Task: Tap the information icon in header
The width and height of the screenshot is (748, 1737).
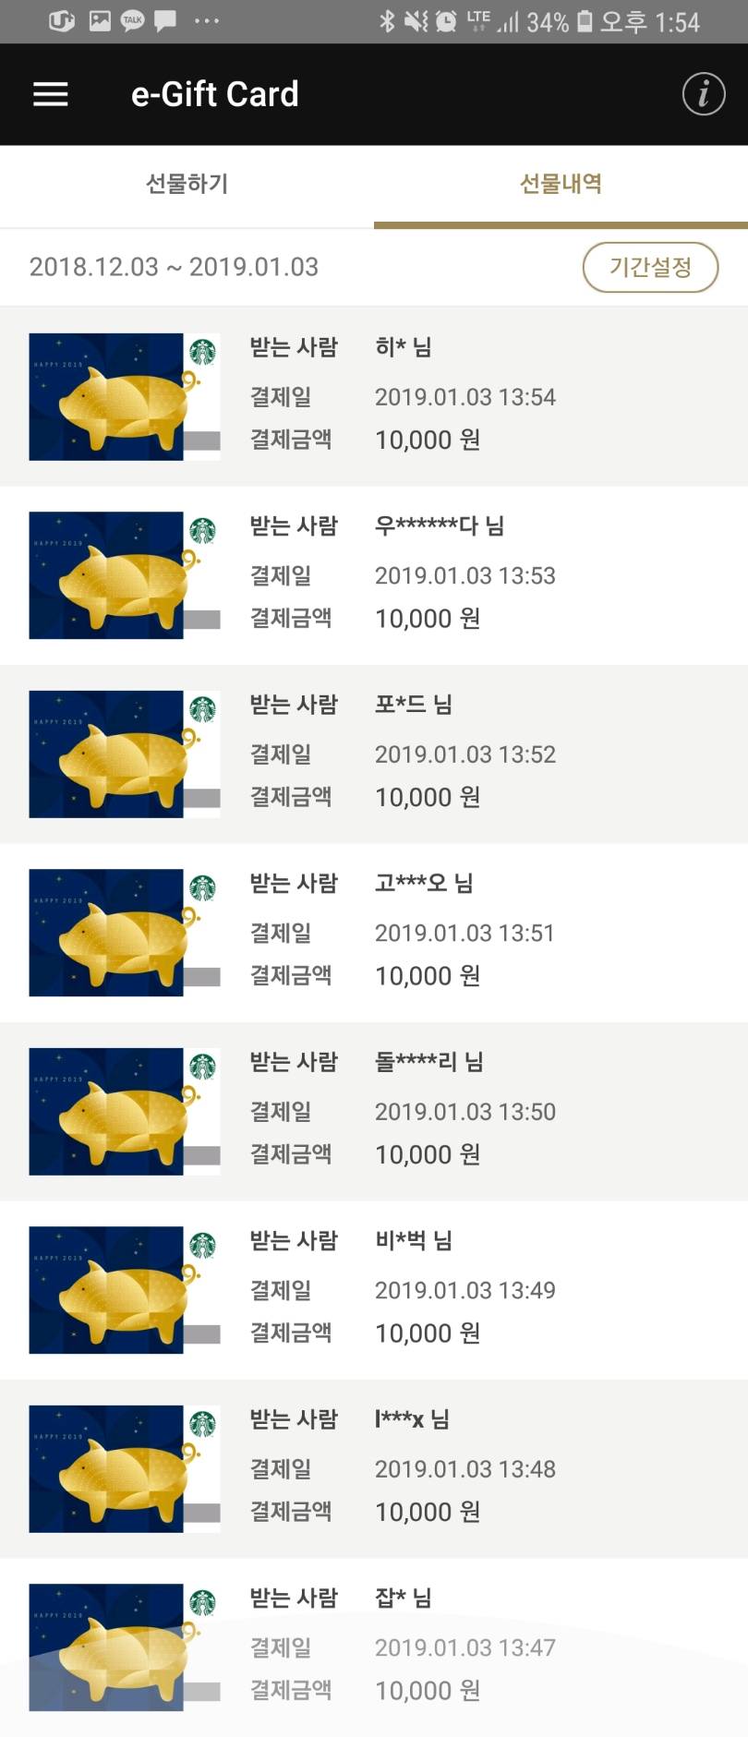Action: pos(703,94)
